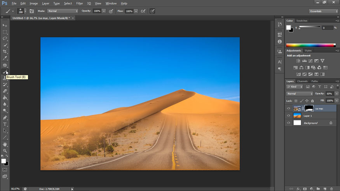Viewport: 340px width, 191px height.
Task: Select the Eyedropper tool
Action: pos(5,58)
